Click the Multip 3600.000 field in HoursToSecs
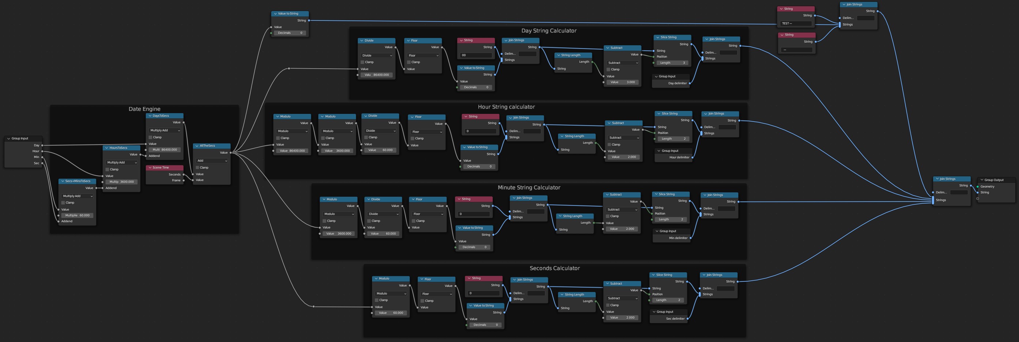Screen dimensions: 1019x342 (121, 182)
